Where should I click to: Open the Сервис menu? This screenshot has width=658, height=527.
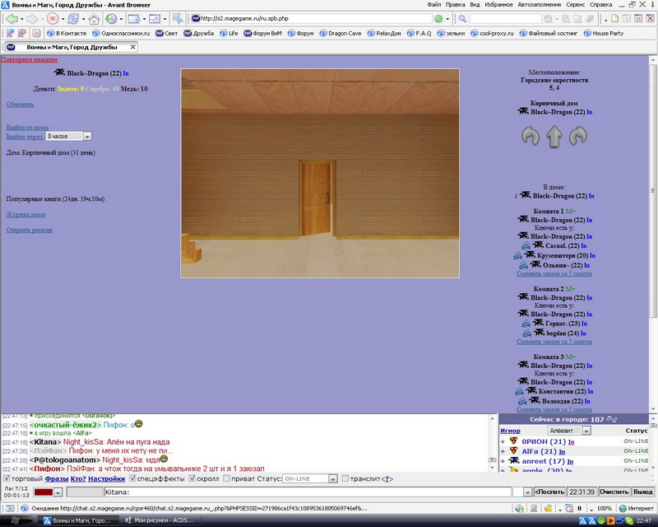[575, 5]
